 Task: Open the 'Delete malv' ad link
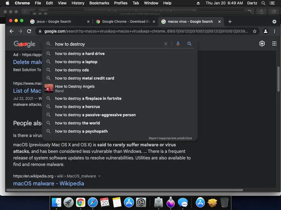coord(27,62)
